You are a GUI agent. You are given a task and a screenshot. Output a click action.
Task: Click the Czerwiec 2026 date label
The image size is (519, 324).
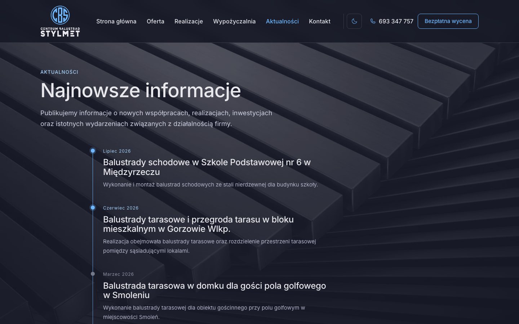[121, 208]
